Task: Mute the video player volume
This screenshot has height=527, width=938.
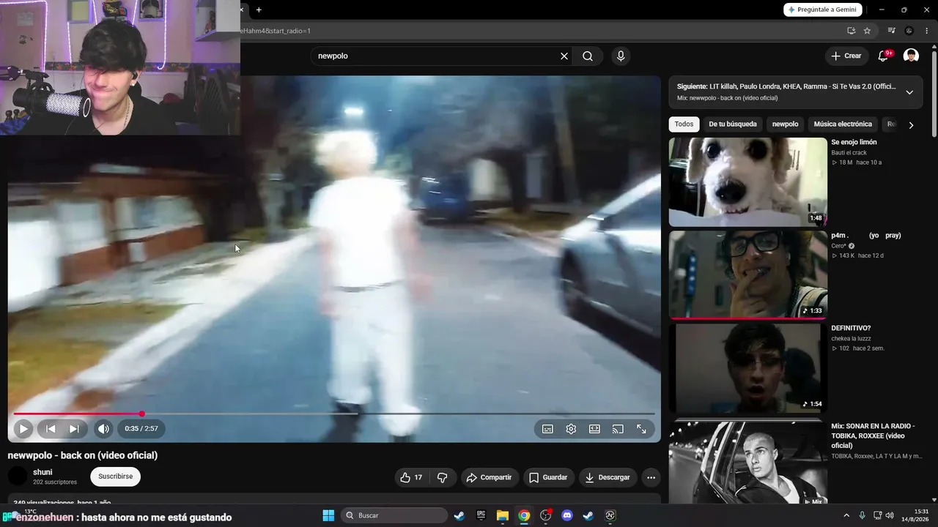Action: point(103,429)
